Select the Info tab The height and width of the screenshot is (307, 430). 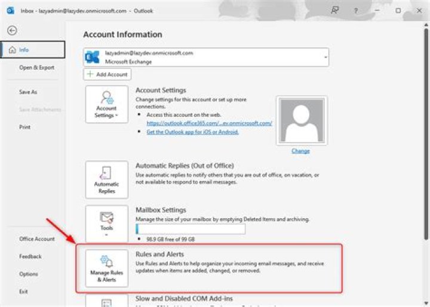(33, 49)
